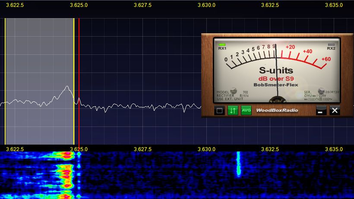Toggle the AVG averaging button
Screen dimensions: 354x199
[x=246, y=110]
